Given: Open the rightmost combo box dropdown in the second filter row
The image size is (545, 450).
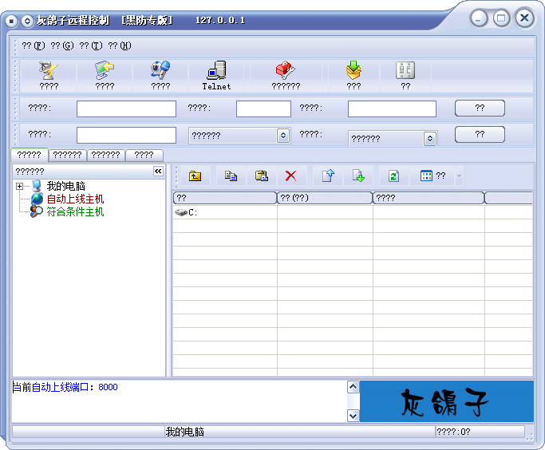Looking at the screenshot, I should pos(430,139).
